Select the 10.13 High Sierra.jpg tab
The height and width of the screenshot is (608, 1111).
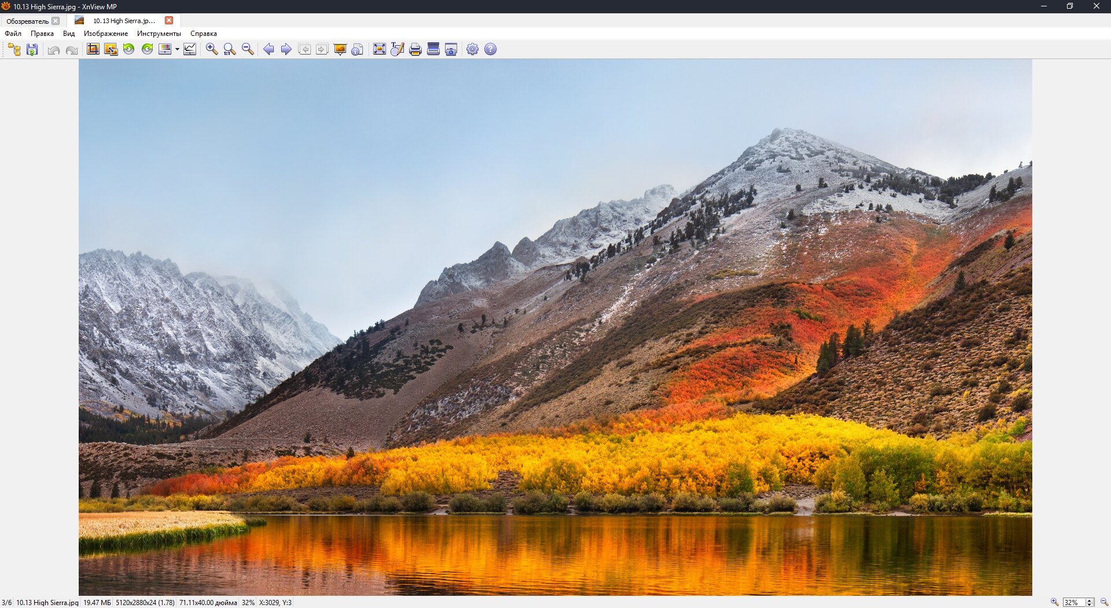[124, 21]
